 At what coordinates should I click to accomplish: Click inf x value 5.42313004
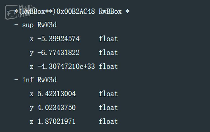(x=57, y=94)
